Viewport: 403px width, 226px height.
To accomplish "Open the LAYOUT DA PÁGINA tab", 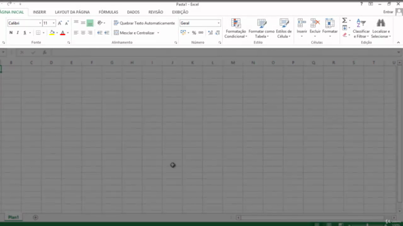I will [x=72, y=12].
